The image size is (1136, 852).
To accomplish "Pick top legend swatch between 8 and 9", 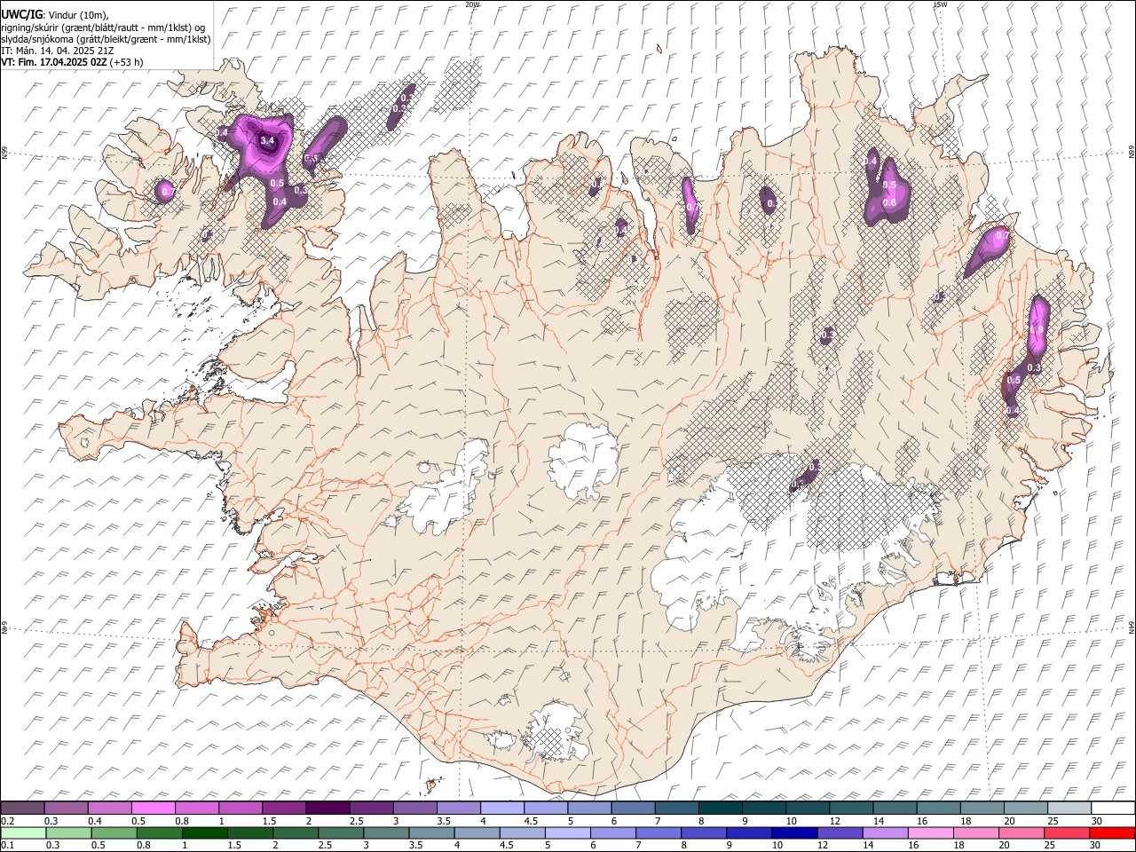I will pos(721,808).
